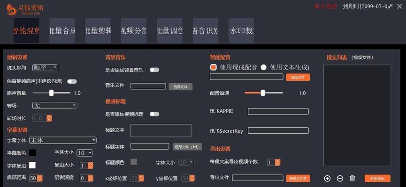Click the Linghu clip fox logo

click(11, 9)
